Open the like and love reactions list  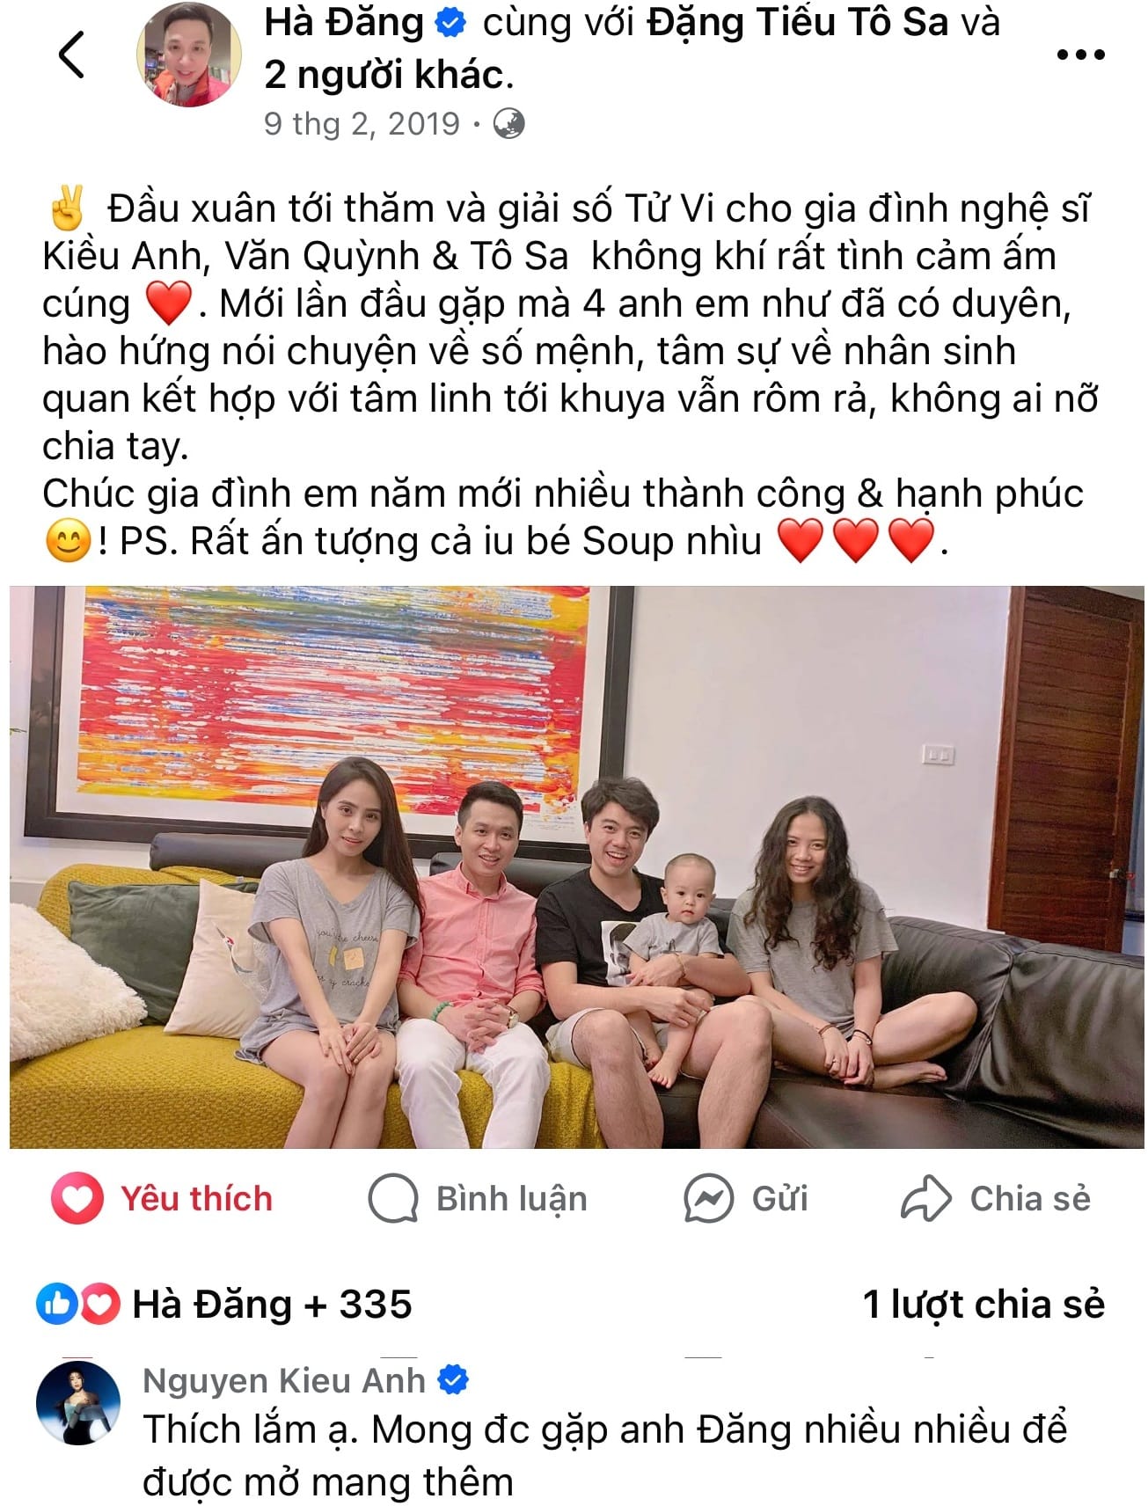coord(77,1305)
